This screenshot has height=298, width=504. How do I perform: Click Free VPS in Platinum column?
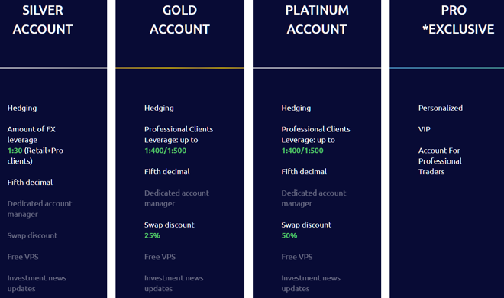297,257
